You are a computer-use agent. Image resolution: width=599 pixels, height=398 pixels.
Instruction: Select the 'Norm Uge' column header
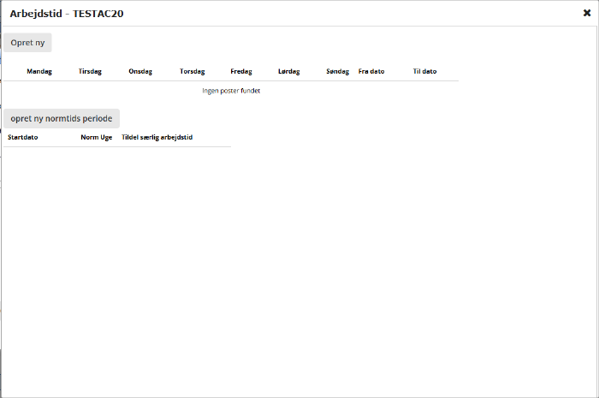point(96,137)
